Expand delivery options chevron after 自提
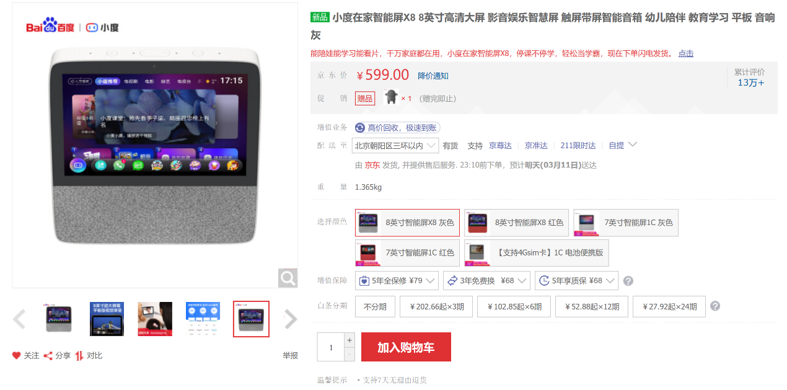Image resolution: width=787 pixels, height=390 pixels. pyautogui.click(x=632, y=144)
